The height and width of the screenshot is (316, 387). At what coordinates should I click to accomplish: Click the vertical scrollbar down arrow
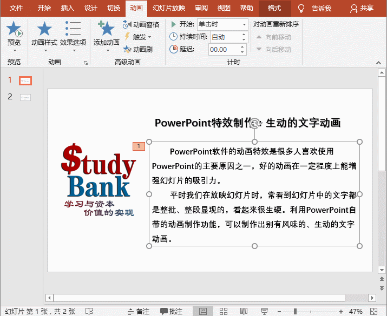382,270
